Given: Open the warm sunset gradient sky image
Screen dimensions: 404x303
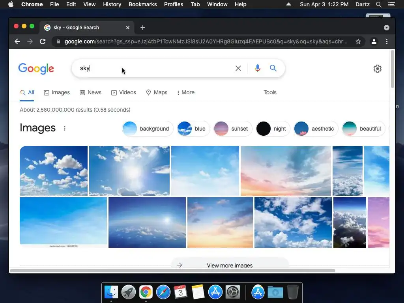Looking at the screenshot, I should (220, 223).
